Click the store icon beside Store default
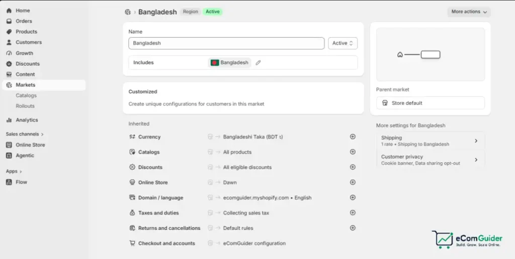The image size is (515, 259). coord(385,103)
